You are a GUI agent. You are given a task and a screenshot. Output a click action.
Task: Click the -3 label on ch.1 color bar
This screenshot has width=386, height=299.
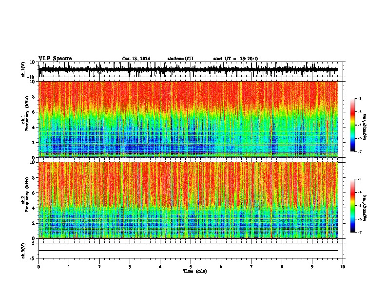click(x=360, y=98)
